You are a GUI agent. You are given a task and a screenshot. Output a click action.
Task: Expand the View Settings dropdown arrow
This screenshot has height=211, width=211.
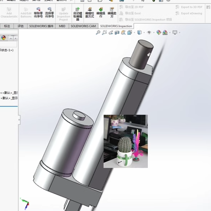(x=179, y=33)
